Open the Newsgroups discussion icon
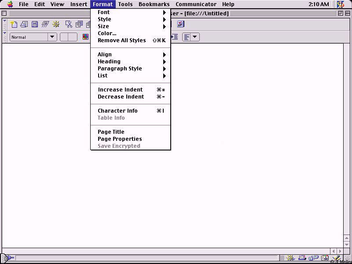This screenshot has width=352, height=264. (x=313, y=258)
